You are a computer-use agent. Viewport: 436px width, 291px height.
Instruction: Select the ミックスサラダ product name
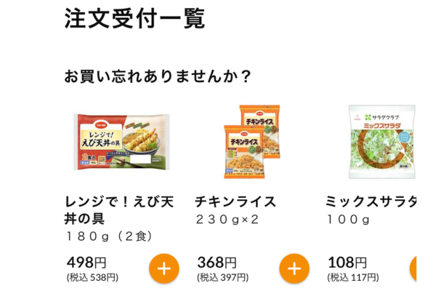371,202
